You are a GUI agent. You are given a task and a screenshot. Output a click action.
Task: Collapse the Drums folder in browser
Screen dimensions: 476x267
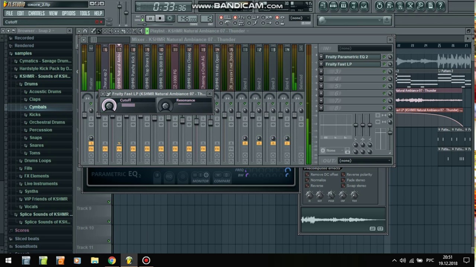(x=31, y=84)
